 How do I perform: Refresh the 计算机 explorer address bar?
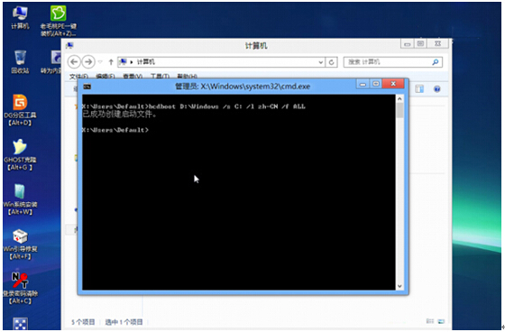tap(332, 62)
